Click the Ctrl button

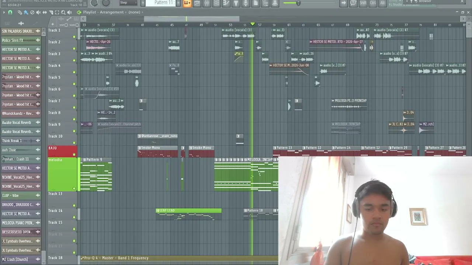click(373, 3)
